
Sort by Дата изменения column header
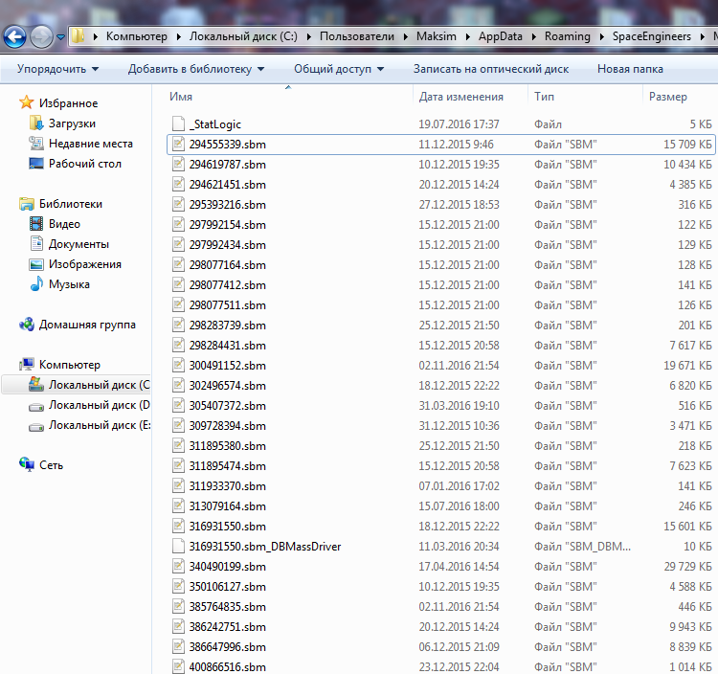tap(470, 97)
